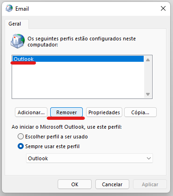This screenshot has width=173, height=196.
Task: Switch to the Geral tab
Action: (x=15, y=24)
